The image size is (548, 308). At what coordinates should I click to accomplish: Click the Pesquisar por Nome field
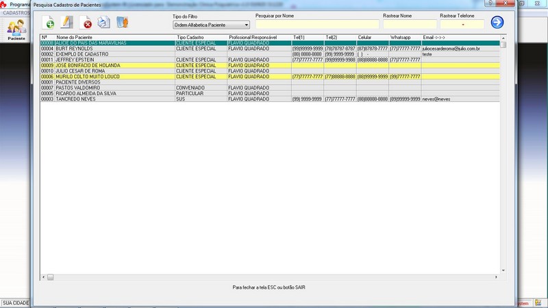pos(317,24)
